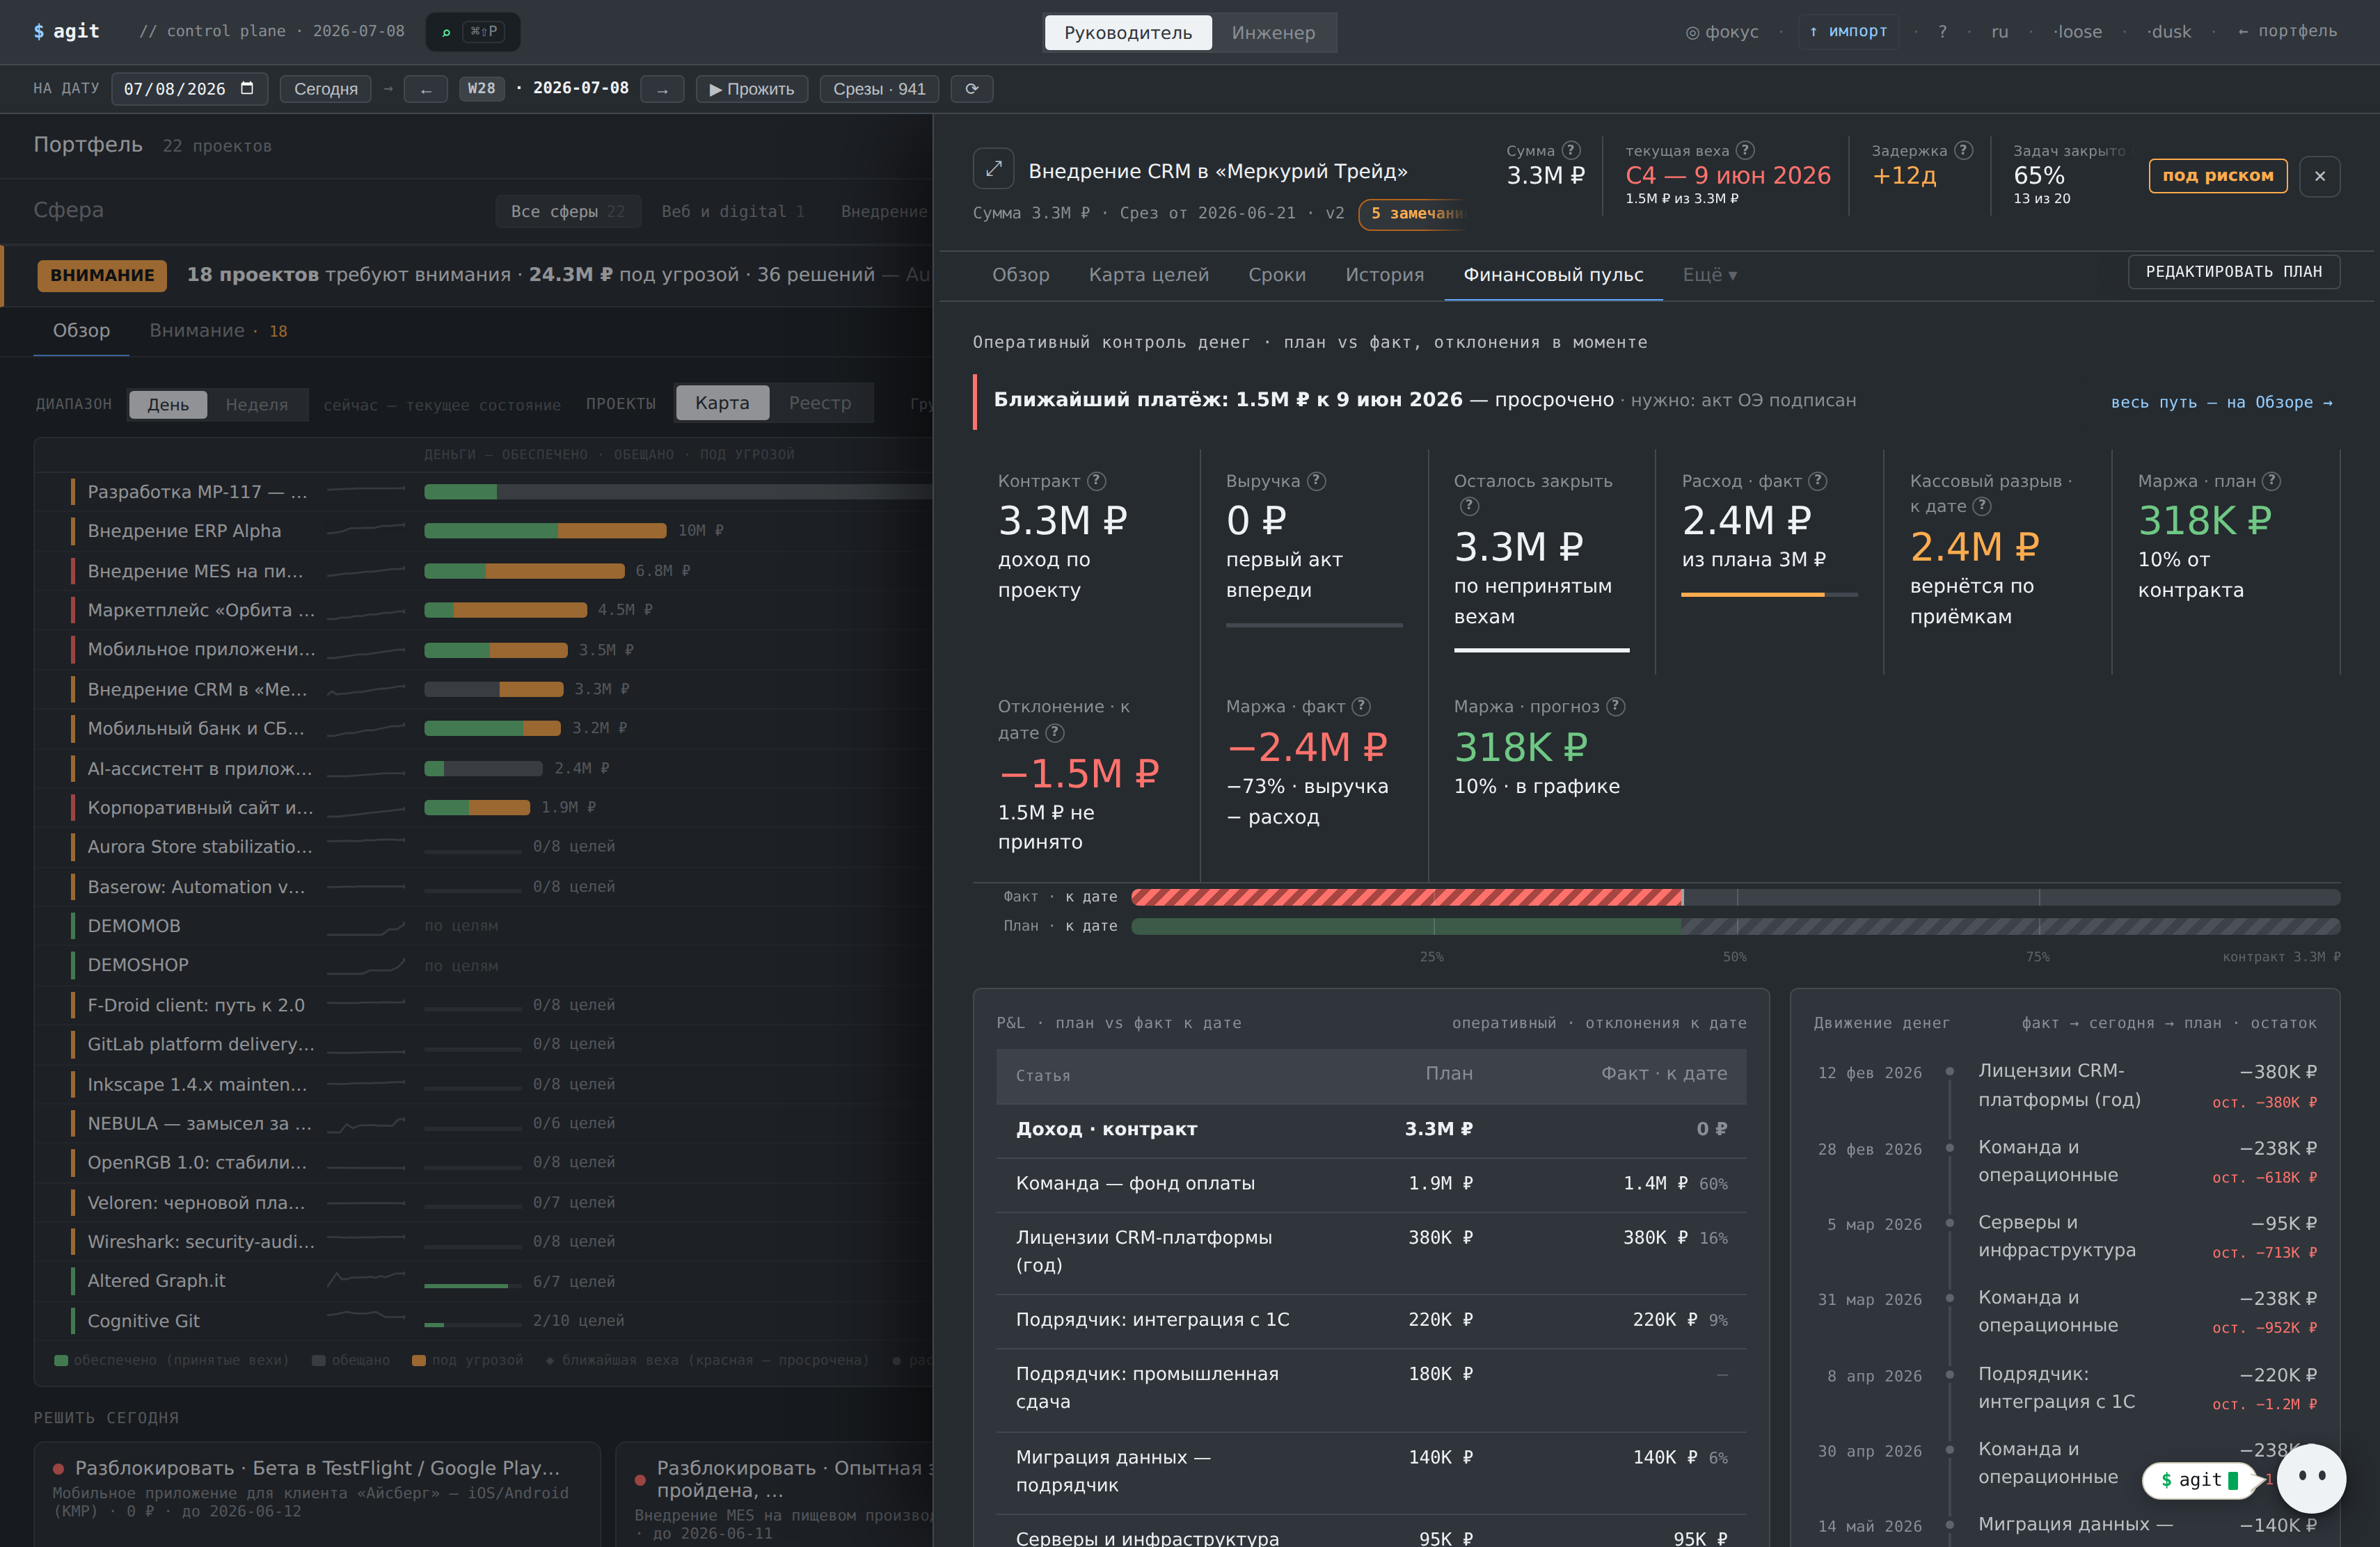Screen dimensions: 2380x1547
Task: Expand the CRM project panel to full view
Action: 993,169
